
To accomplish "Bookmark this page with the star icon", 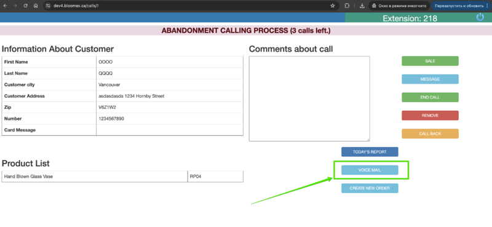I will coord(333,6).
